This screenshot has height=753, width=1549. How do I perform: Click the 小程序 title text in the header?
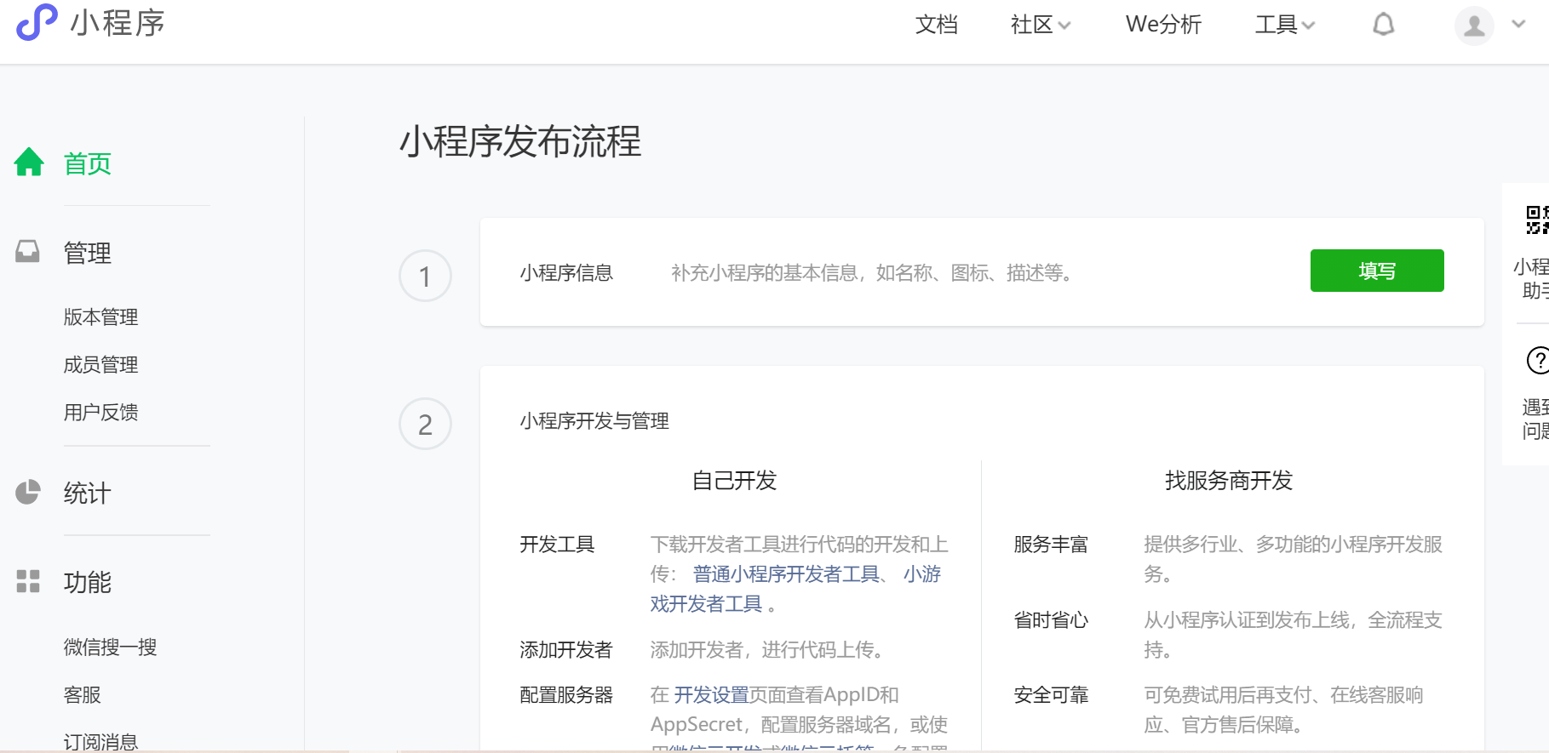tap(118, 23)
